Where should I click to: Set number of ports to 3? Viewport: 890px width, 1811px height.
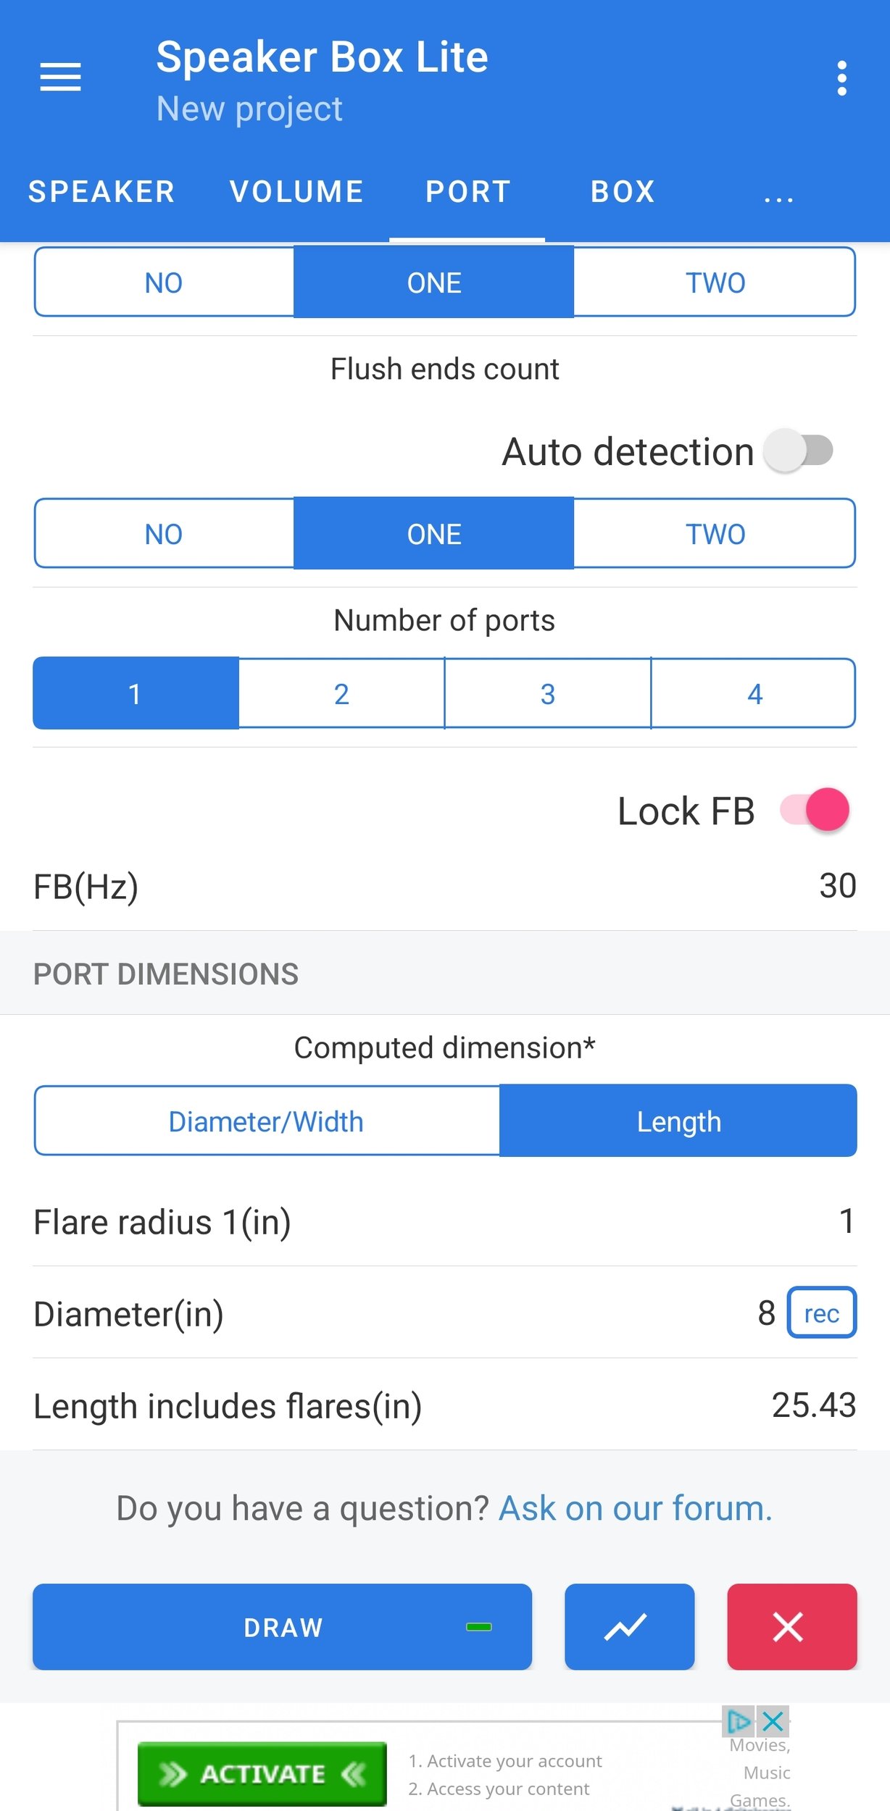pos(547,693)
